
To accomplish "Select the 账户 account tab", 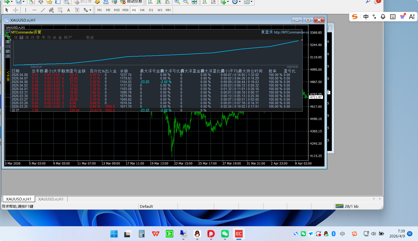I will (68, 37).
